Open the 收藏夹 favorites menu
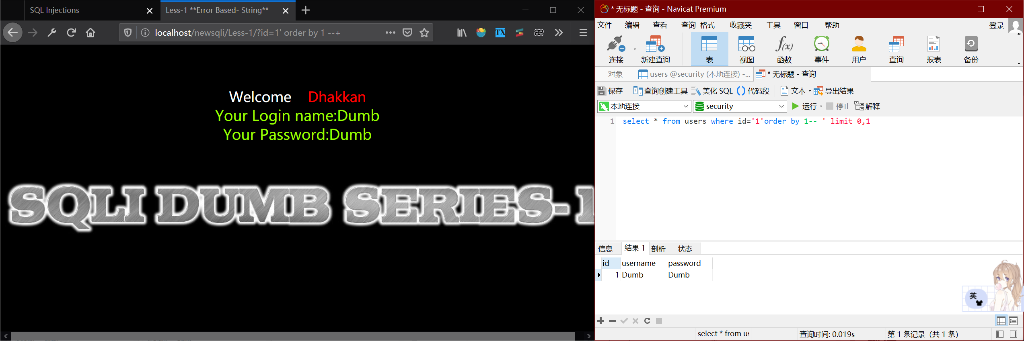The height and width of the screenshot is (341, 1024). [741, 25]
